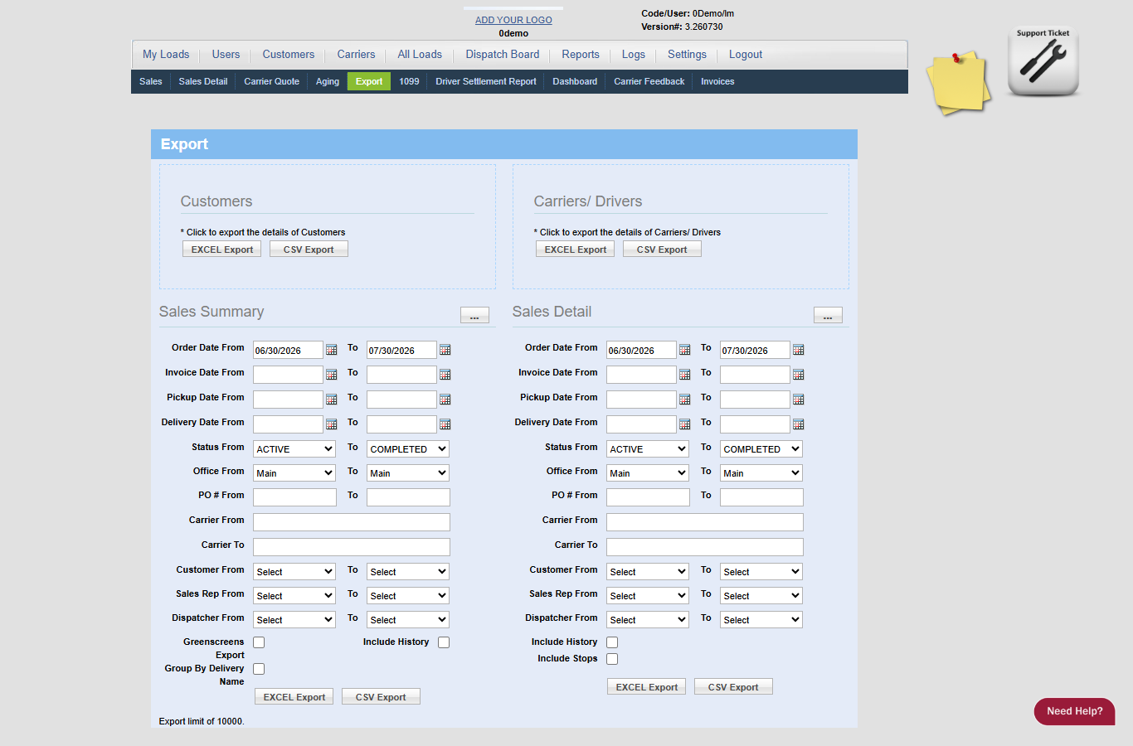This screenshot has height=746, width=1133.
Task: Open calendar for Sales Detail Pickup Date From
Action: coord(685,400)
